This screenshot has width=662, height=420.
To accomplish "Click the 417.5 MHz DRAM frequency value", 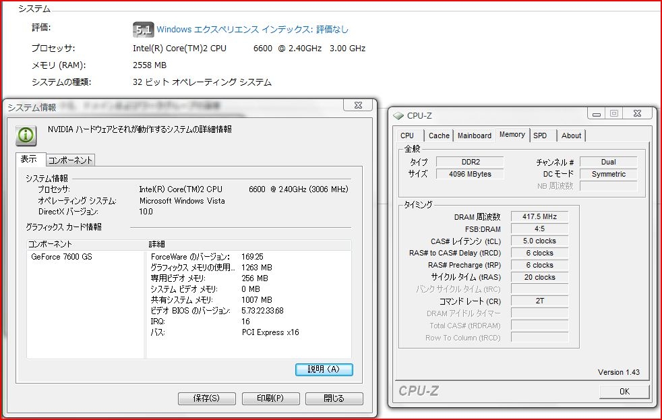I will pos(539,216).
